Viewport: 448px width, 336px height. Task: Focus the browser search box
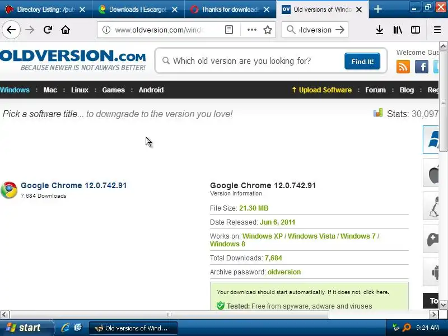315,30
